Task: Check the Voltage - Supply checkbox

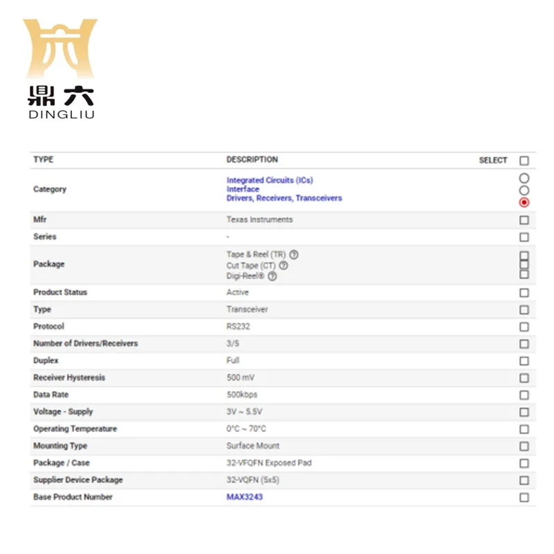Action: [524, 412]
